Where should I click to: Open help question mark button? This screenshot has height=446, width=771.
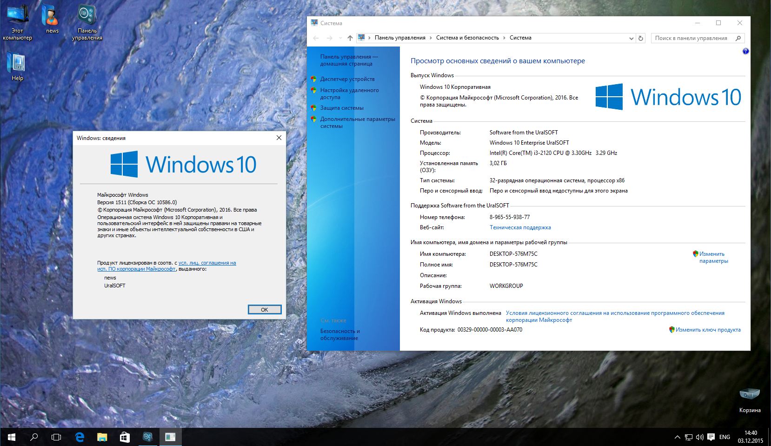pyautogui.click(x=745, y=51)
